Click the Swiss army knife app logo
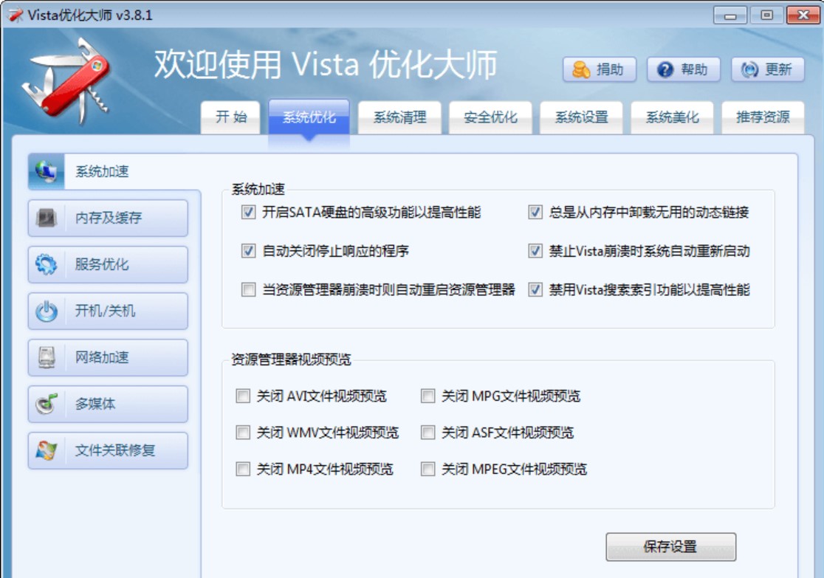824x578 pixels. (66, 81)
